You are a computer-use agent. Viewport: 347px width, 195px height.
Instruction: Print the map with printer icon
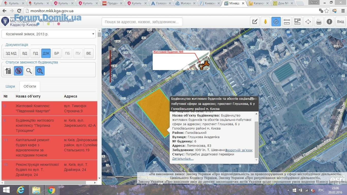click(319, 22)
